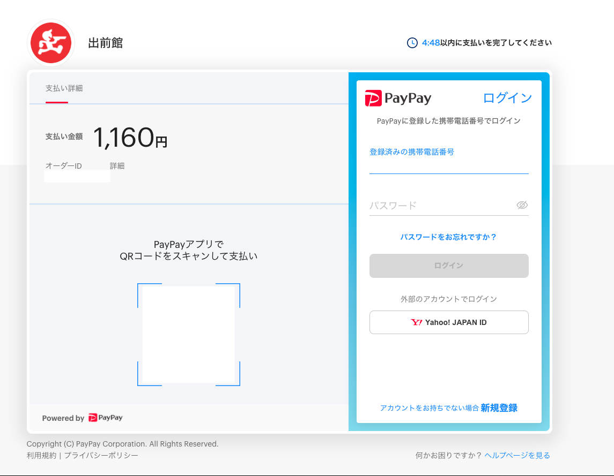Click the 支払い金額 label
Viewport: 614px width, 476px height.
tap(64, 137)
